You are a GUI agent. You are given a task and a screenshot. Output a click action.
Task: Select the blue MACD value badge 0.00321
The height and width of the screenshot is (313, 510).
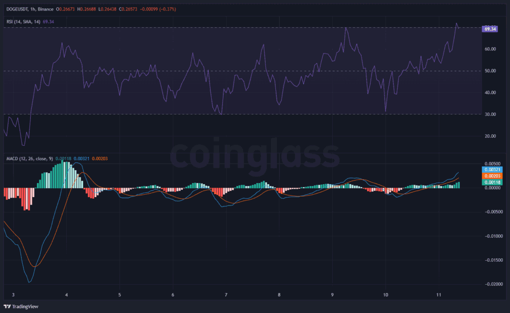click(492, 170)
